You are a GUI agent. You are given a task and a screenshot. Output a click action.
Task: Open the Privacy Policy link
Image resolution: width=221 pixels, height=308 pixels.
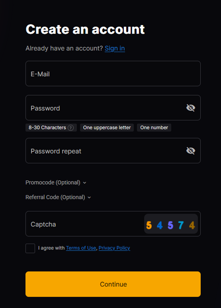pos(114,248)
